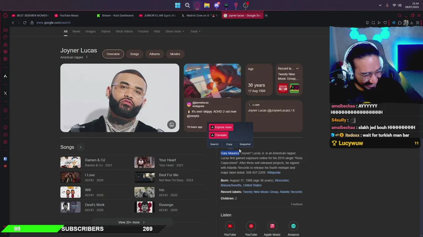Click the Bitwarden shield icon in sidebar

[5, 159]
